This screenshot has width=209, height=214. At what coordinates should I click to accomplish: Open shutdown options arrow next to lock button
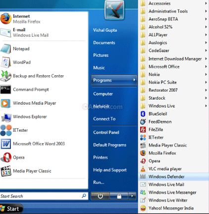click(132, 196)
